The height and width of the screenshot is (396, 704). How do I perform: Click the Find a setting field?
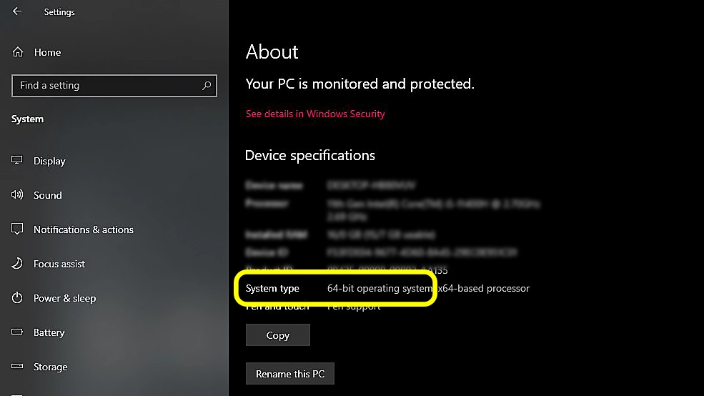114,85
